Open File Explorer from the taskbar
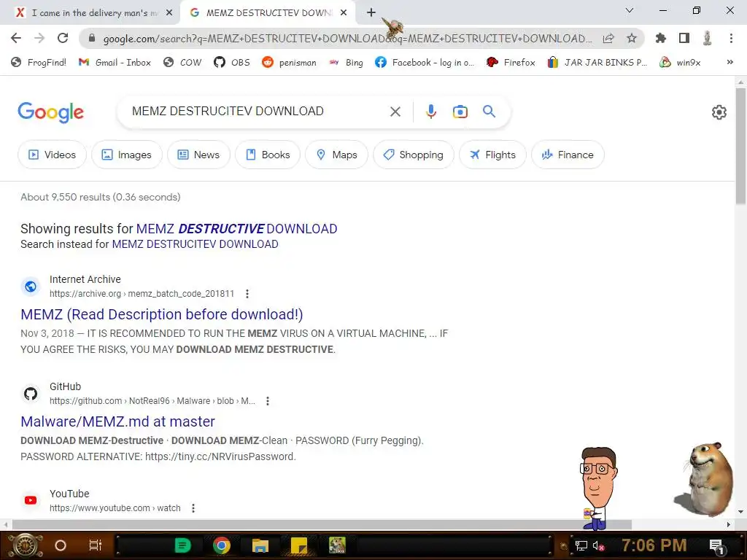 tap(260, 545)
